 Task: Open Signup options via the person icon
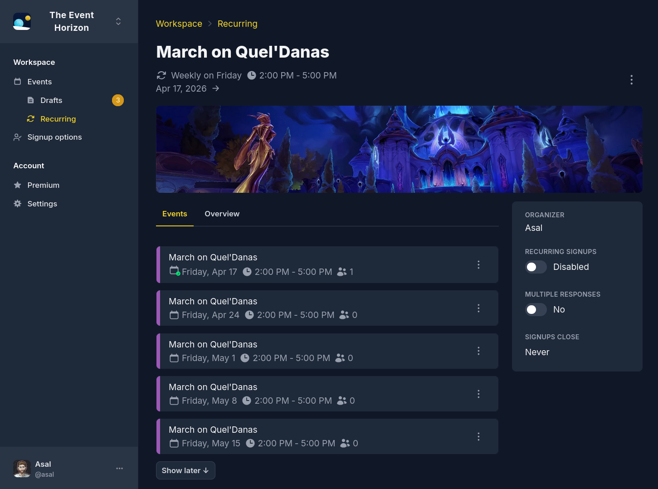[x=17, y=137]
